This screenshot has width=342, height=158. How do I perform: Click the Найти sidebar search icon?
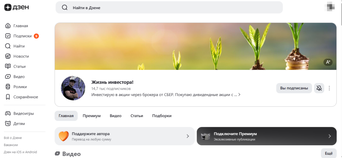tap(8, 46)
